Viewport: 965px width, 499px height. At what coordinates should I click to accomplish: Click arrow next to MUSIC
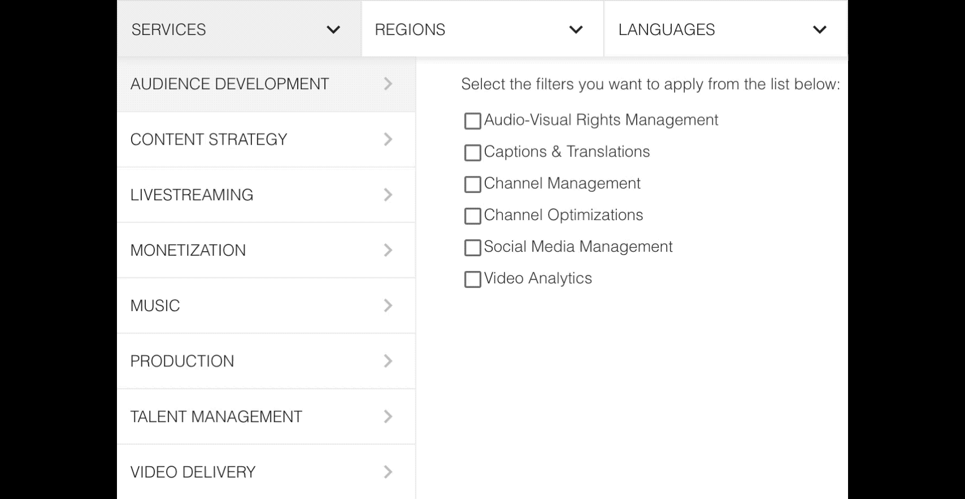(x=388, y=305)
